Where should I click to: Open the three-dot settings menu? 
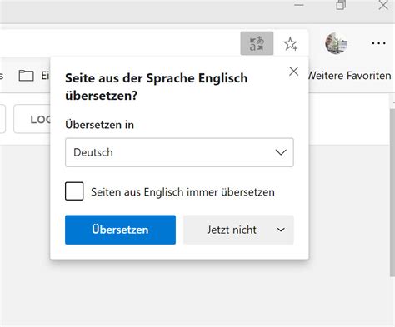pyautogui.click(x=378, y=43)
